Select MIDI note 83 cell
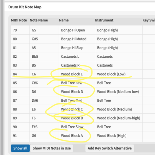 [20, 65]
